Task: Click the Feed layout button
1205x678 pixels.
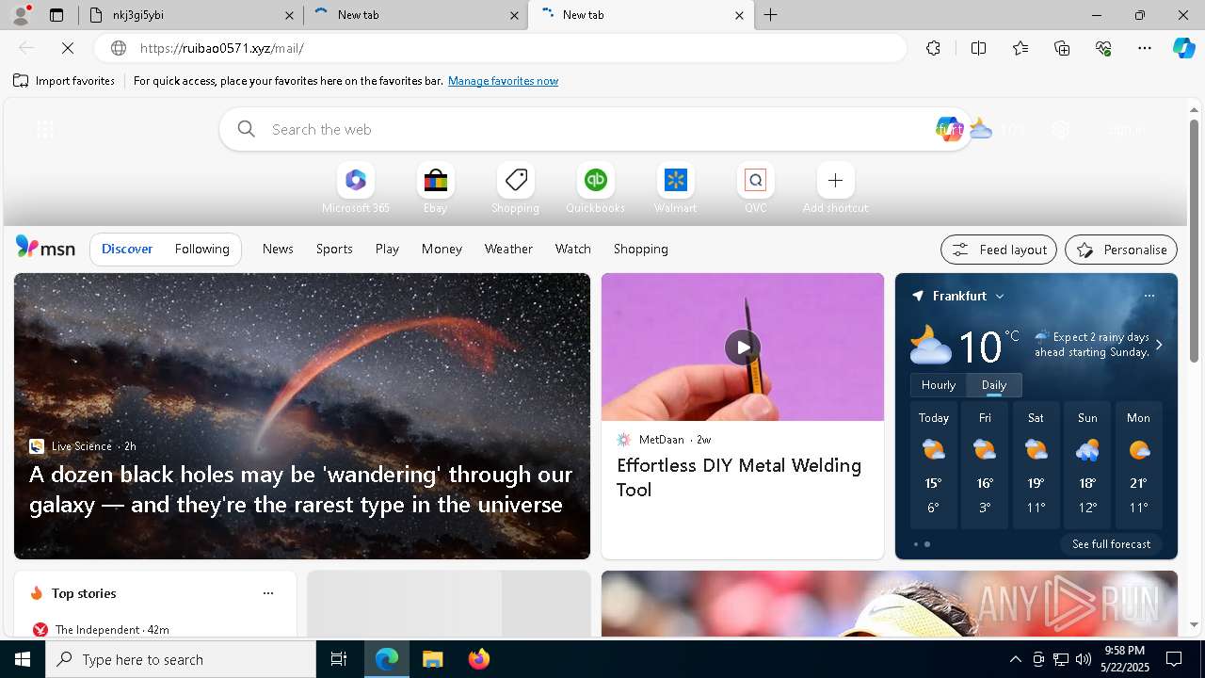Action: (x=999, y=250)
